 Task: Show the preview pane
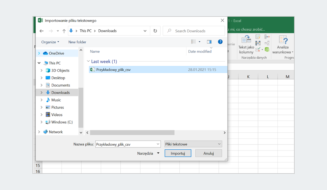pos(209,42)
